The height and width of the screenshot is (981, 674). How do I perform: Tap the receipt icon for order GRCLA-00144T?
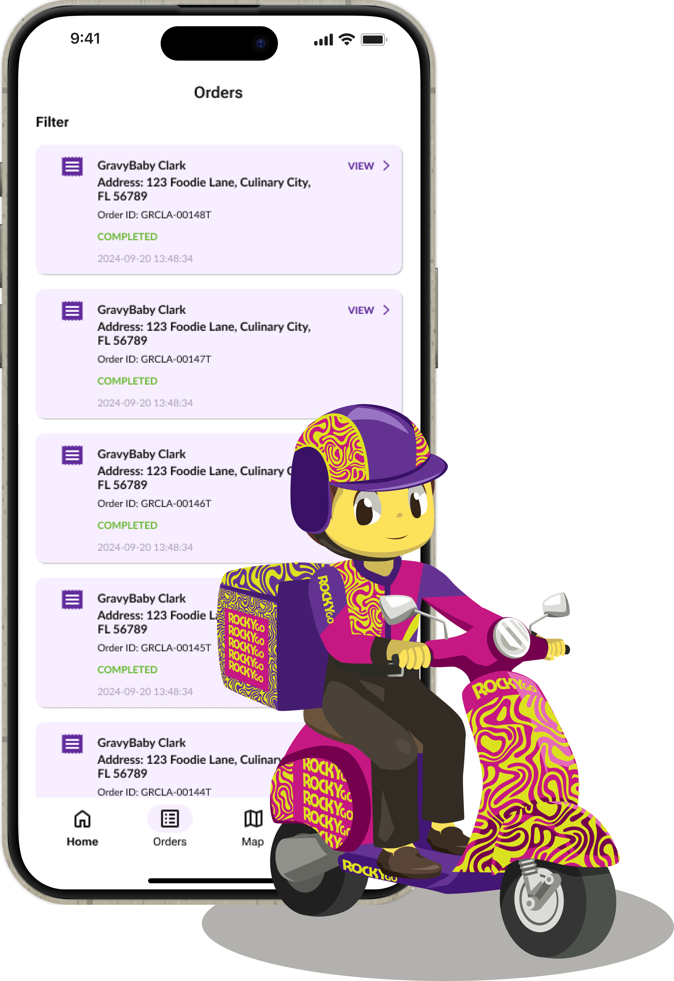pyautogui.click(x=72, y=744)
